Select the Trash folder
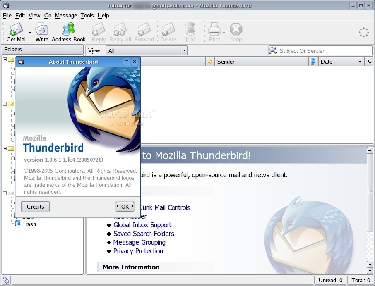 (29, 224)
